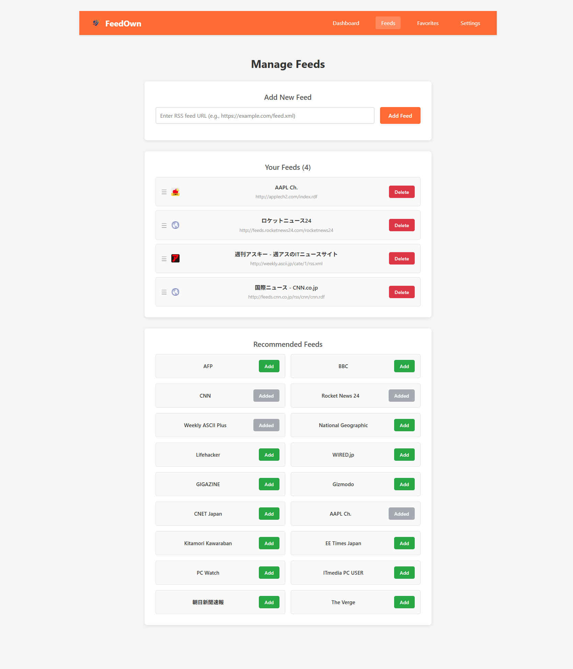Click the Recommended Feeds heading
The height and width of the screenshot is (669, 573).
(288, 344)
